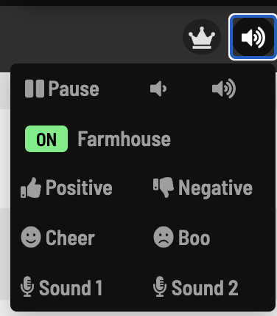Click the thumbs up icon
This screenshot has height=316, width=277.
tap(31, 188)
